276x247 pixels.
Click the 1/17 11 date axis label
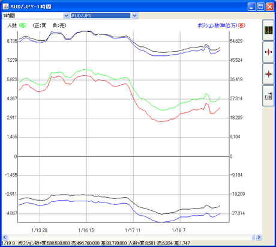pos(133,230)
